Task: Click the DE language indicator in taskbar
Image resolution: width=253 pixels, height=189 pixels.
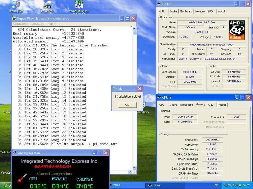Action: tap(216, 185)
